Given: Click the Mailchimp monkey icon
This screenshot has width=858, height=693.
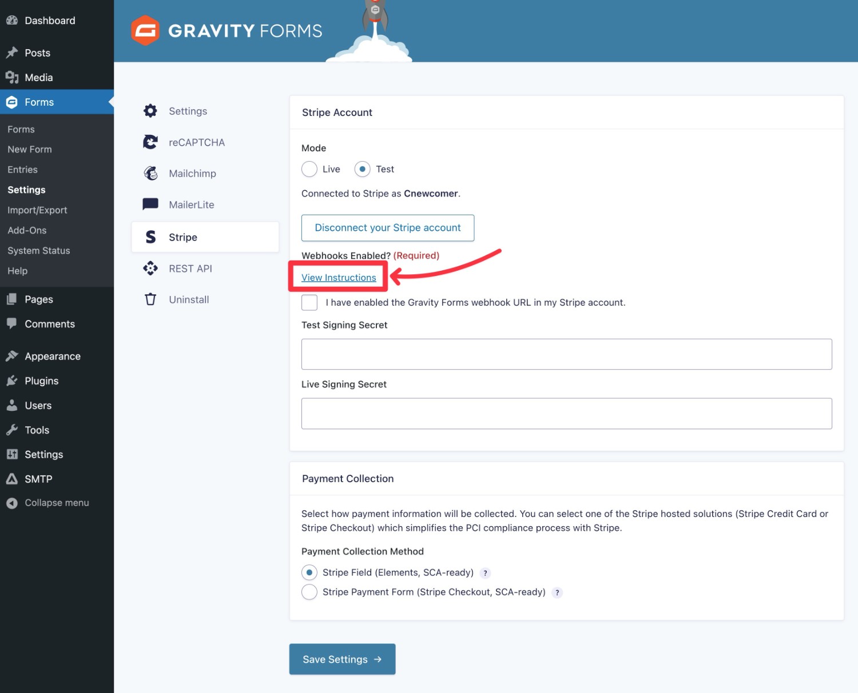Looking at the screenshot, I should point(150,173).
